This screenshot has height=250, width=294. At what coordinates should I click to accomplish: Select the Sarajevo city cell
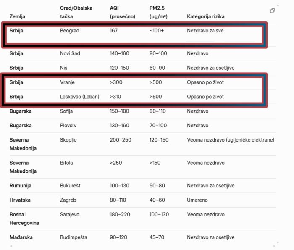click(70, 214)
